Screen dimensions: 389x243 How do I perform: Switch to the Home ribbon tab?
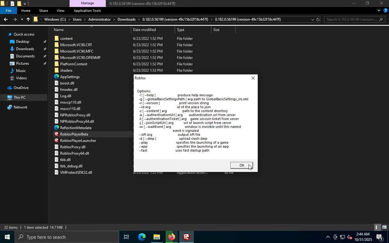pos(26,11)
